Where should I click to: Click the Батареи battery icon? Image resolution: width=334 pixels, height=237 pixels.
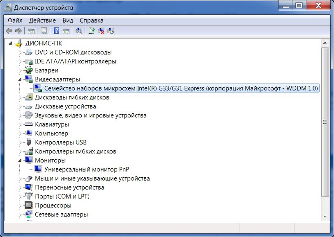28,70
